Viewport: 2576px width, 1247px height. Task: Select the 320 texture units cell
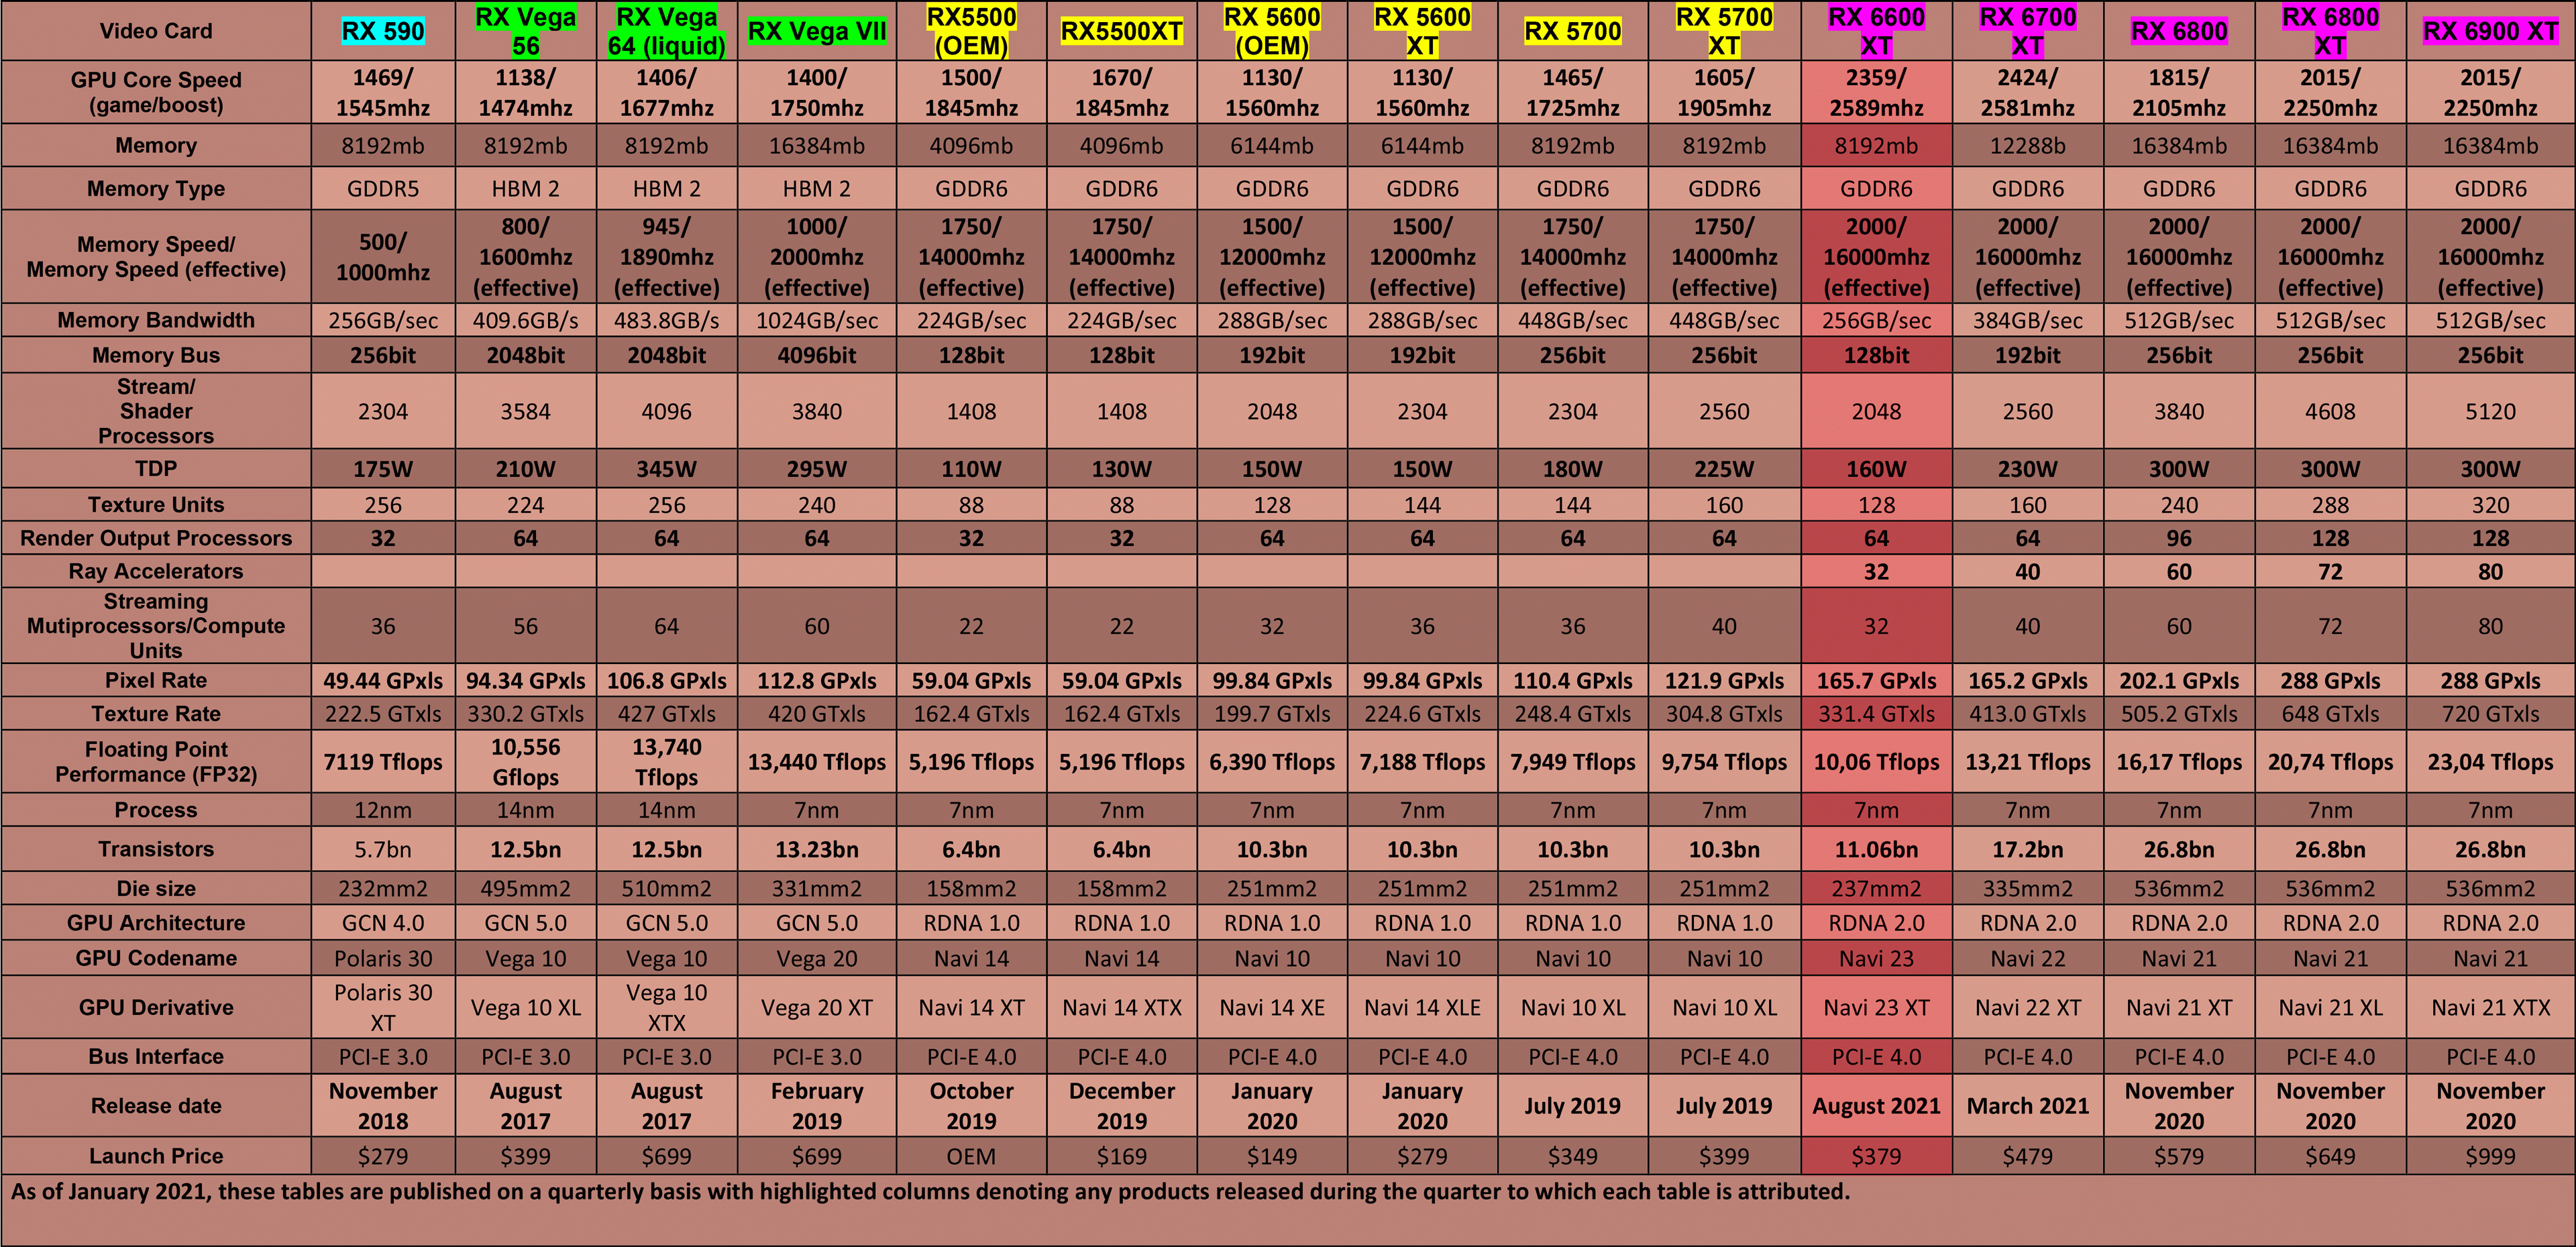point(2490,504)
